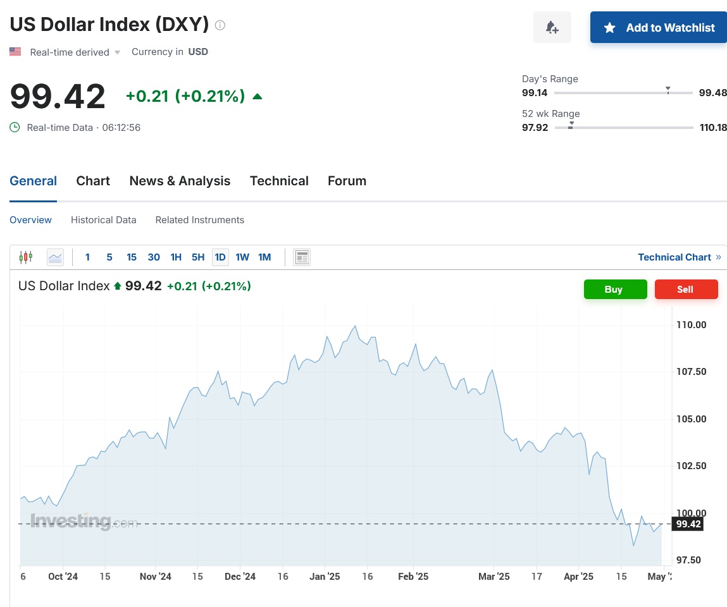Go to the Technical tab
This screenshot has height=607, width=727.
279,181
